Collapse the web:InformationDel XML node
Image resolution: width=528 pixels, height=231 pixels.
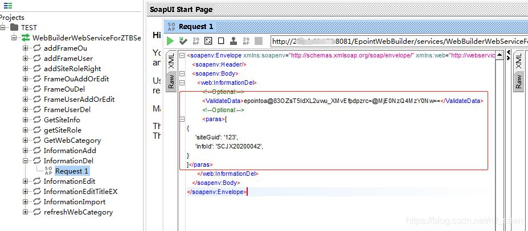[182, 82]
